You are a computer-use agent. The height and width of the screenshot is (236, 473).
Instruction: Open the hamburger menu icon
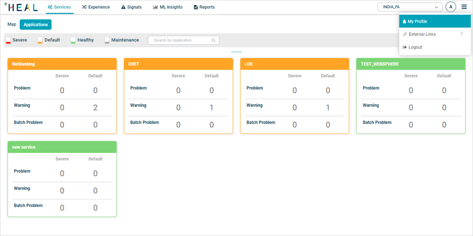click(464, 7)
